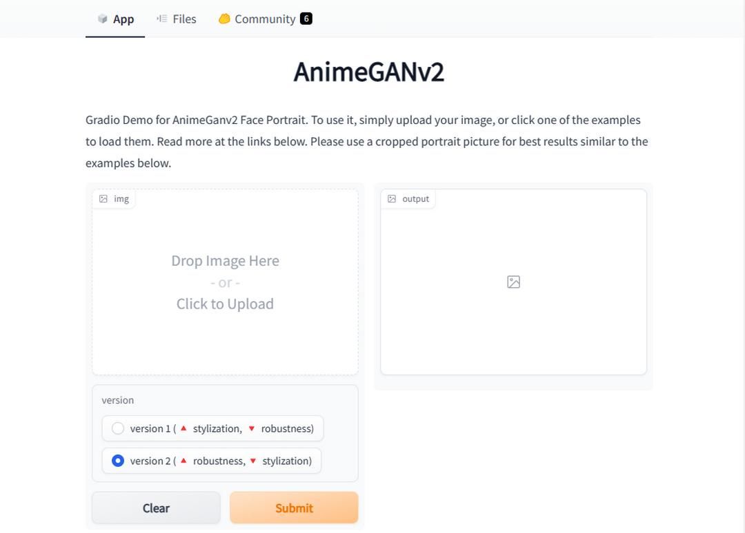Click the Community emoji icon
This screenshot has height=533, width=745.
point(224,19)
